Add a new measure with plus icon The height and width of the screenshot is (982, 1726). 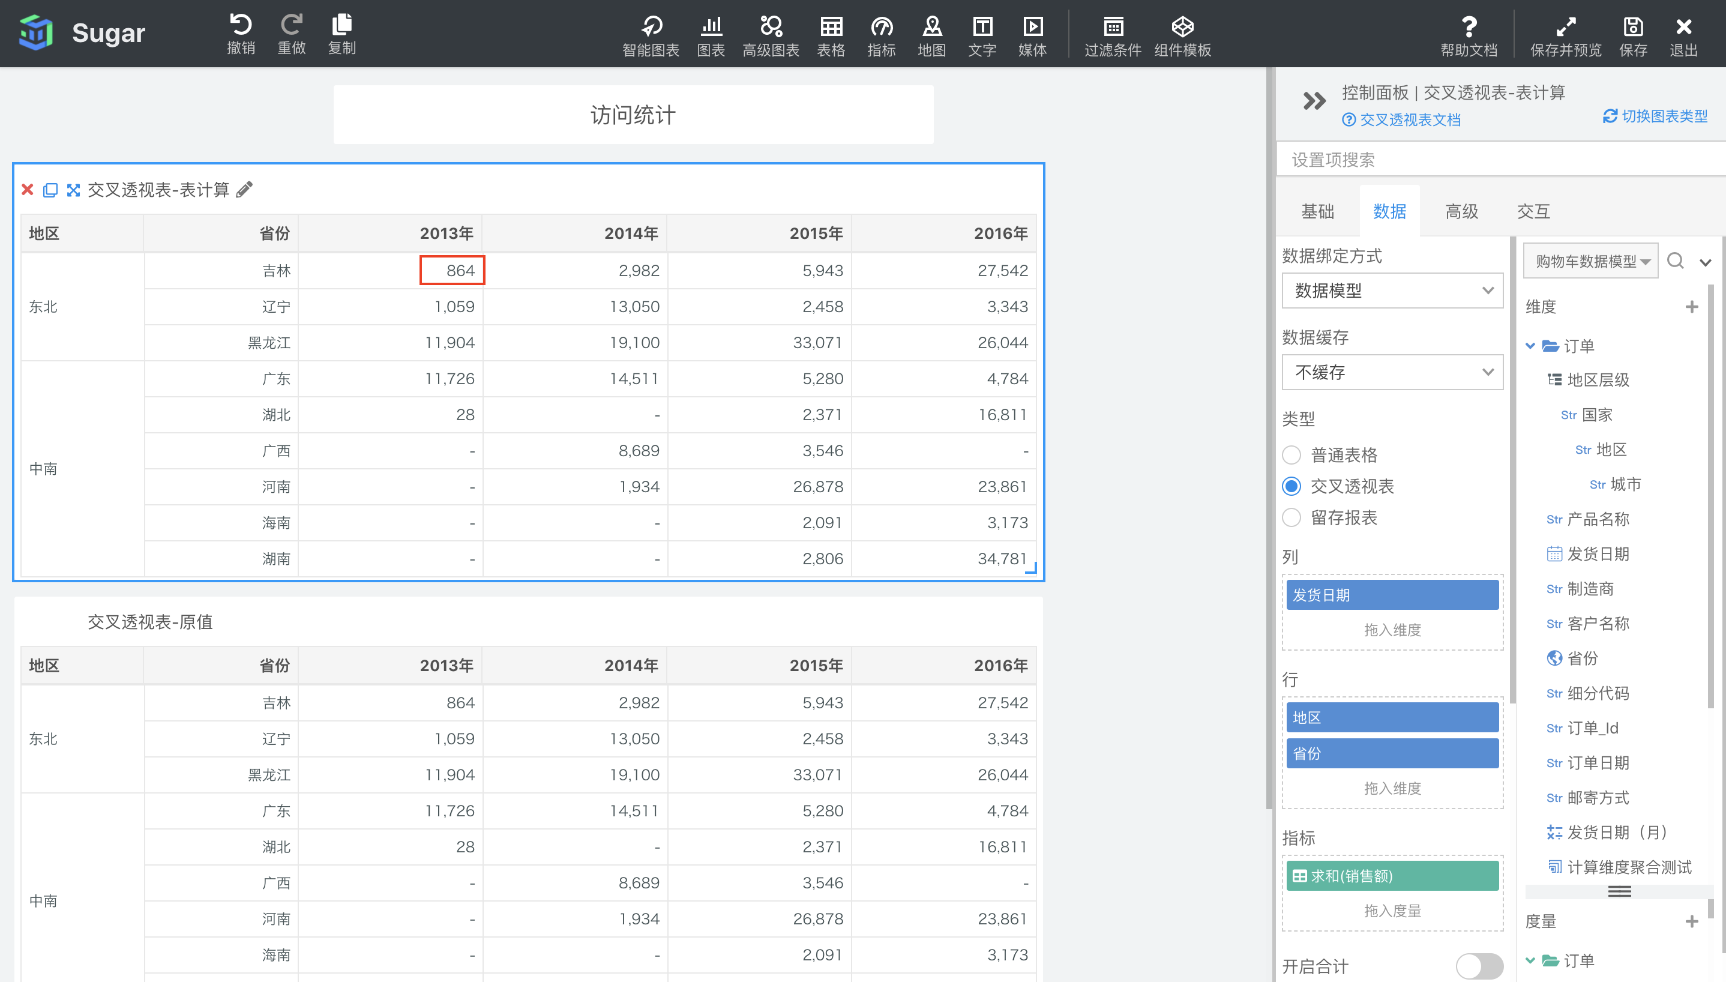pyautogui.click(x=1692, y=921)
